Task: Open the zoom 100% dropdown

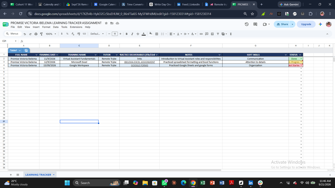Action: (x=51, y=34)
